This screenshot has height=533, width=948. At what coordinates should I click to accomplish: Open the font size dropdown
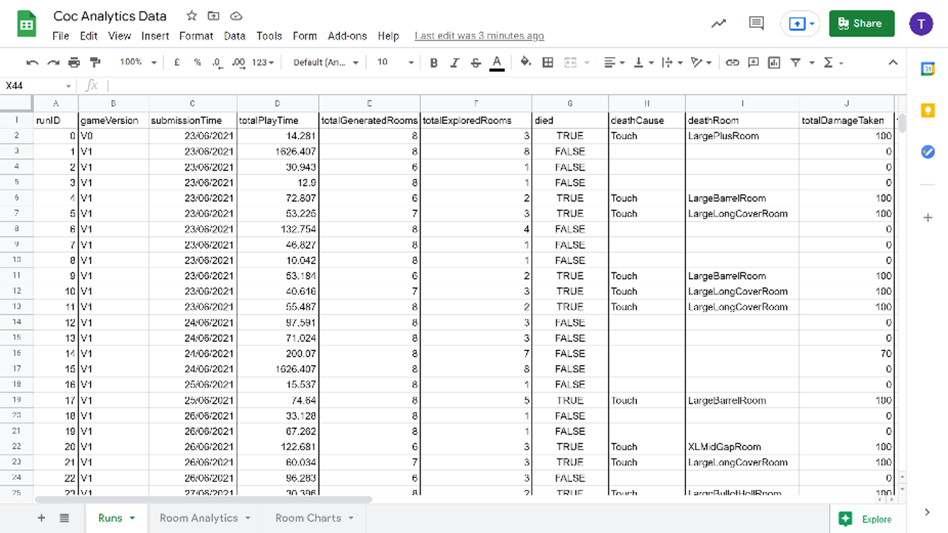coord(395,62)
